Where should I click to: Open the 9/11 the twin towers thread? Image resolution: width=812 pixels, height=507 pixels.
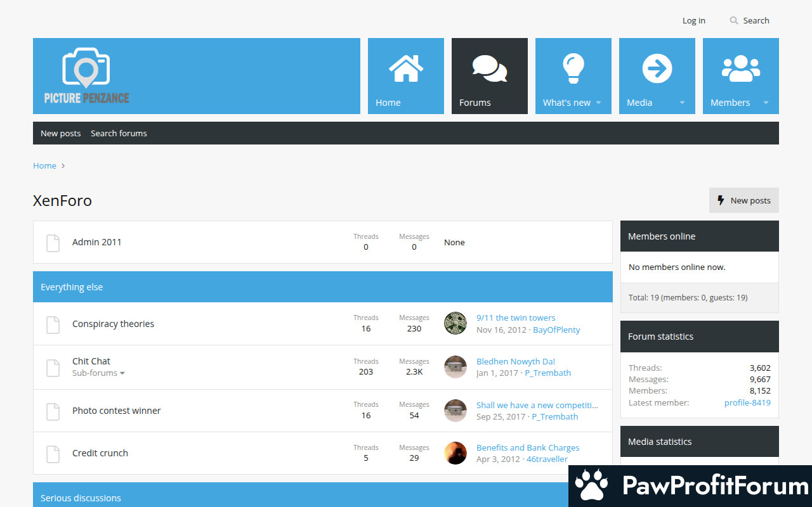click(515, 318)
